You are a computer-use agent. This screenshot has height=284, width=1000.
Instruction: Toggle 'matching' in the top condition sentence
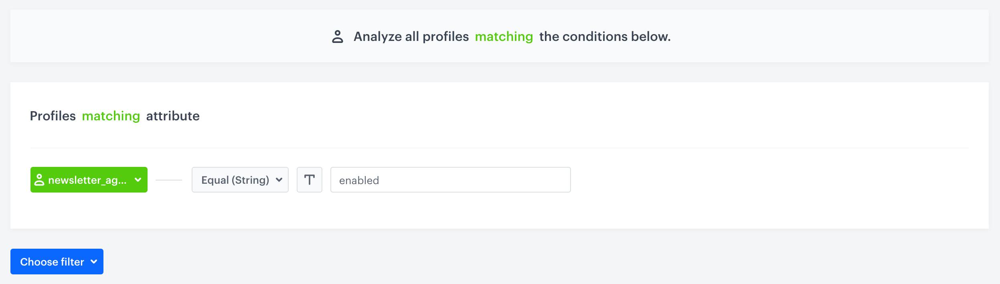[x=504, y=37]
